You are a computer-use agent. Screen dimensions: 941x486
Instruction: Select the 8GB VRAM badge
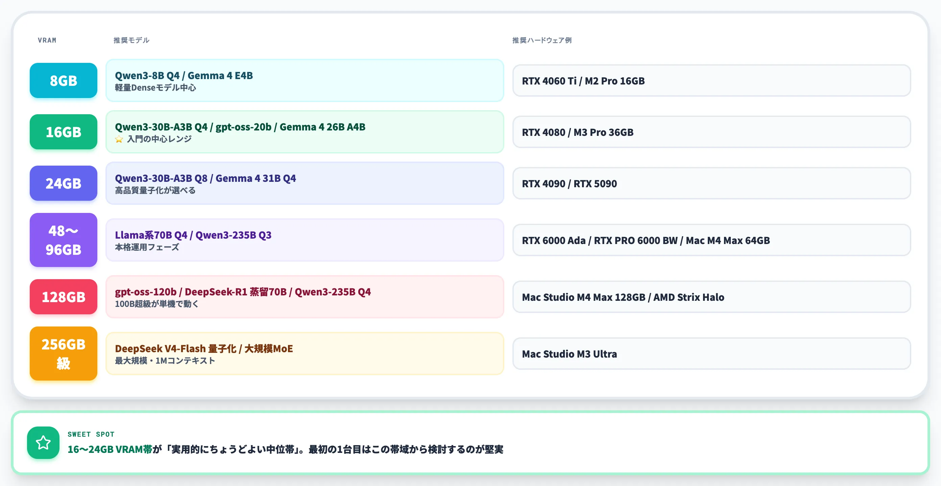coord(64,80)
